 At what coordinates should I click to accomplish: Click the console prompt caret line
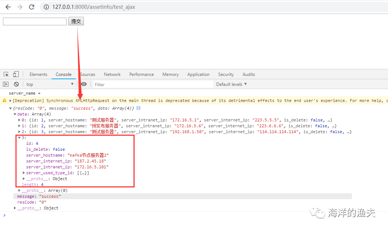tap(194, 215)
